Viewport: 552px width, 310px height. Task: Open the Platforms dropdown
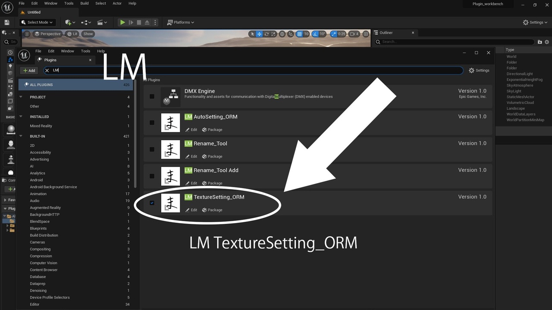coord(181,22)
